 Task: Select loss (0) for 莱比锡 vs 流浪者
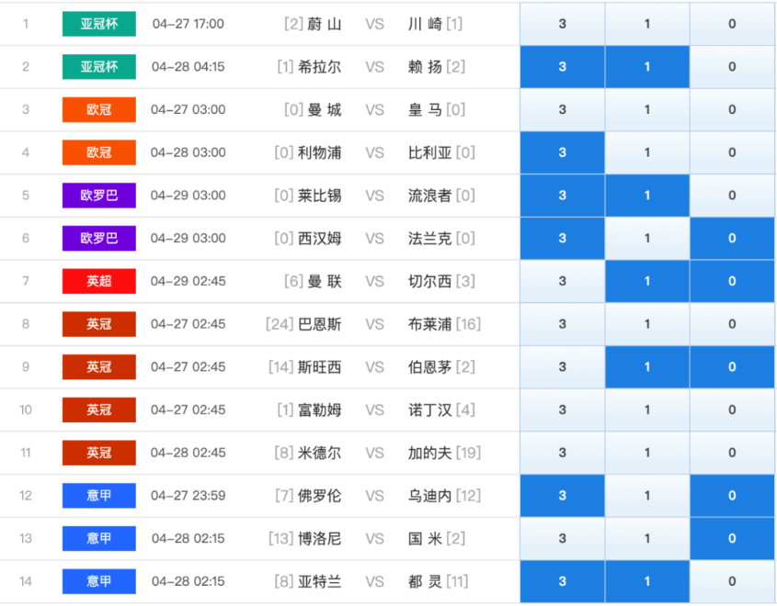click(x=732, y=196)
